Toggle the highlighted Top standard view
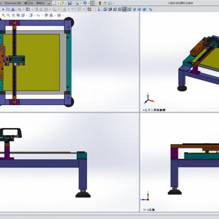This screenshot has width=219, height=219. pyautogui.click(x=124, y=9)
